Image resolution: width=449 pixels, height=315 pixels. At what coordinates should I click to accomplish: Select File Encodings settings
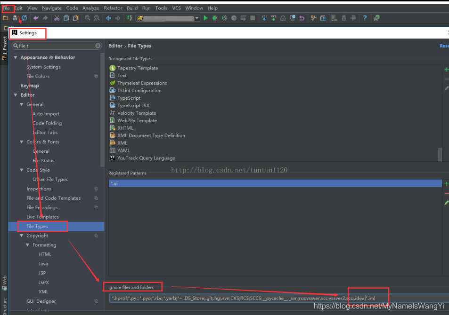[42, 207]
